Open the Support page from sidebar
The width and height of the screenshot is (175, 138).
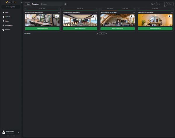coord(7,30)
